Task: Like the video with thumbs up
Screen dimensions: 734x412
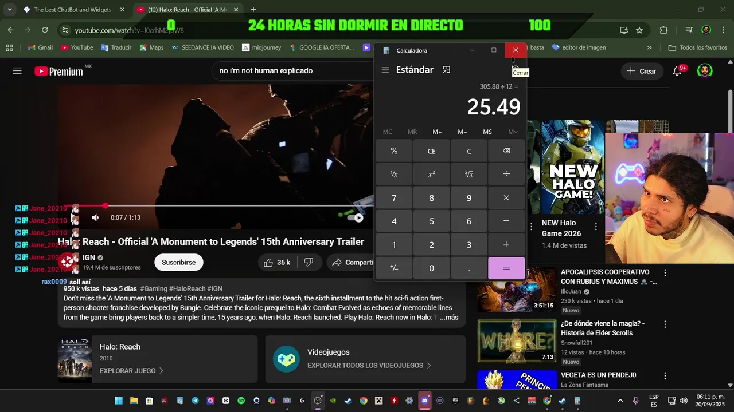Action: [x=277, y=262]
